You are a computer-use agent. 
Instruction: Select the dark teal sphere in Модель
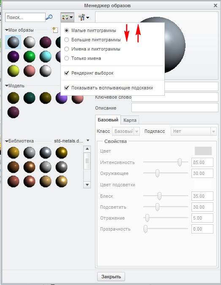[29, 98]
